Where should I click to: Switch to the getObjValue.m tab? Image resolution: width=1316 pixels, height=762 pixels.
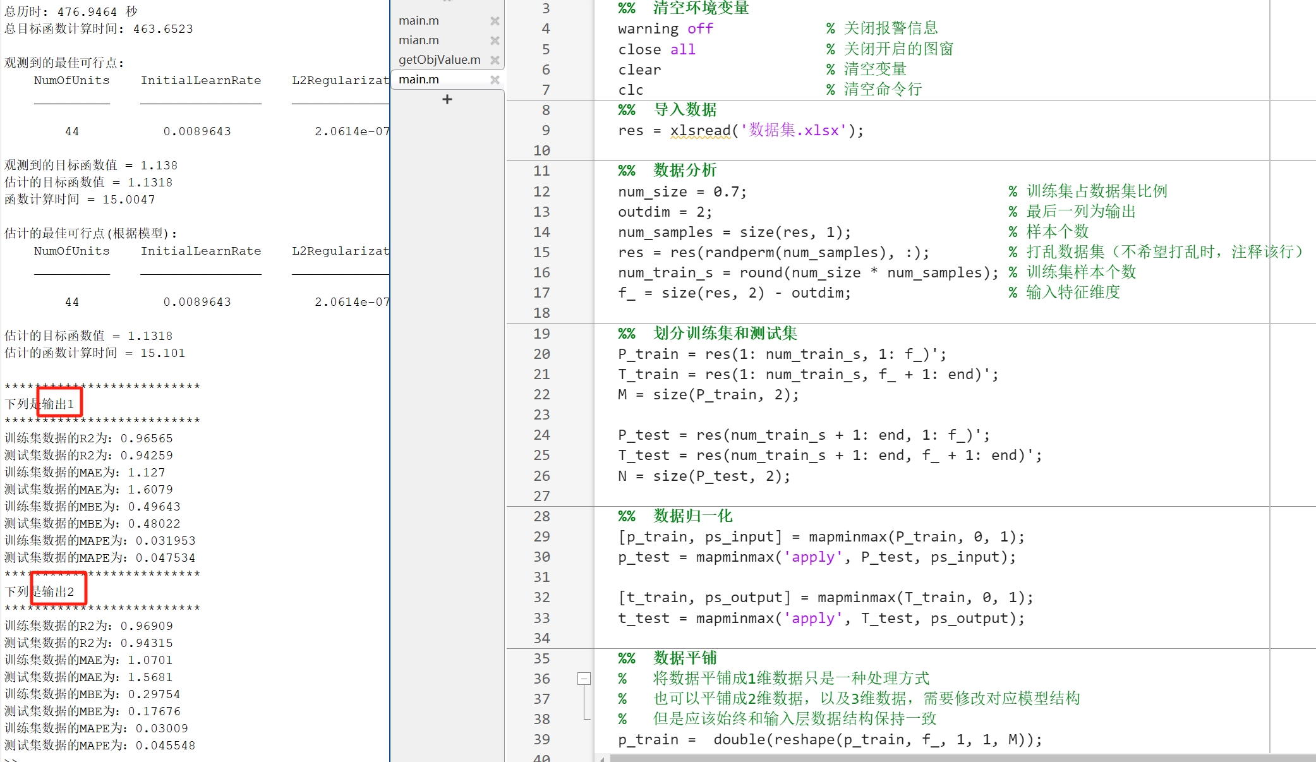(x=439, y=60)
